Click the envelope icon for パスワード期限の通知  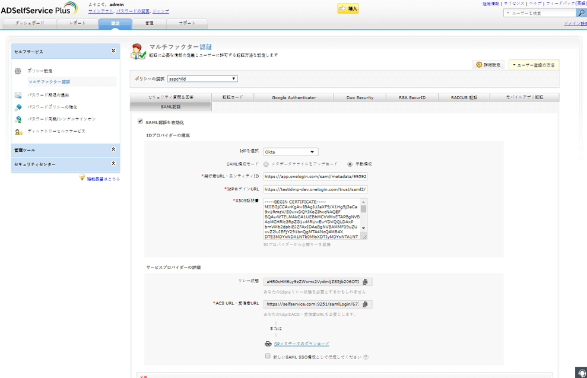click(x=18, y=95)
